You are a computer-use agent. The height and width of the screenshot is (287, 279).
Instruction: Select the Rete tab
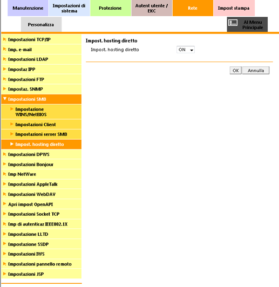pos(193,8)
